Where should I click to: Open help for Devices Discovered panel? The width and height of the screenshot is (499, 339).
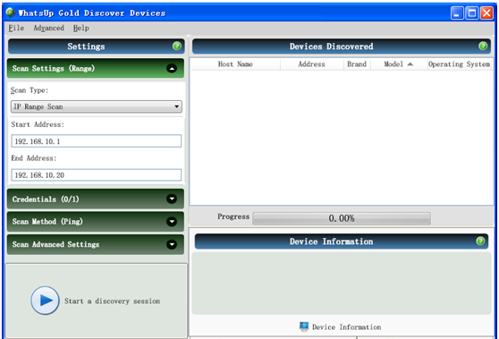click(x=482, y=47)
